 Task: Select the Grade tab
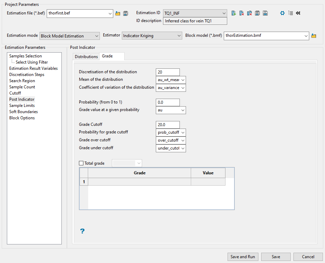(x=107, y=56)
